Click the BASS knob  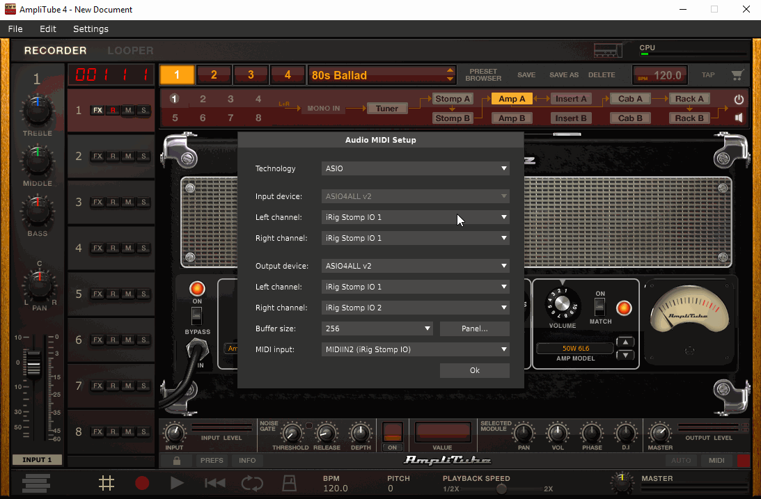click(x=38, y=212)
